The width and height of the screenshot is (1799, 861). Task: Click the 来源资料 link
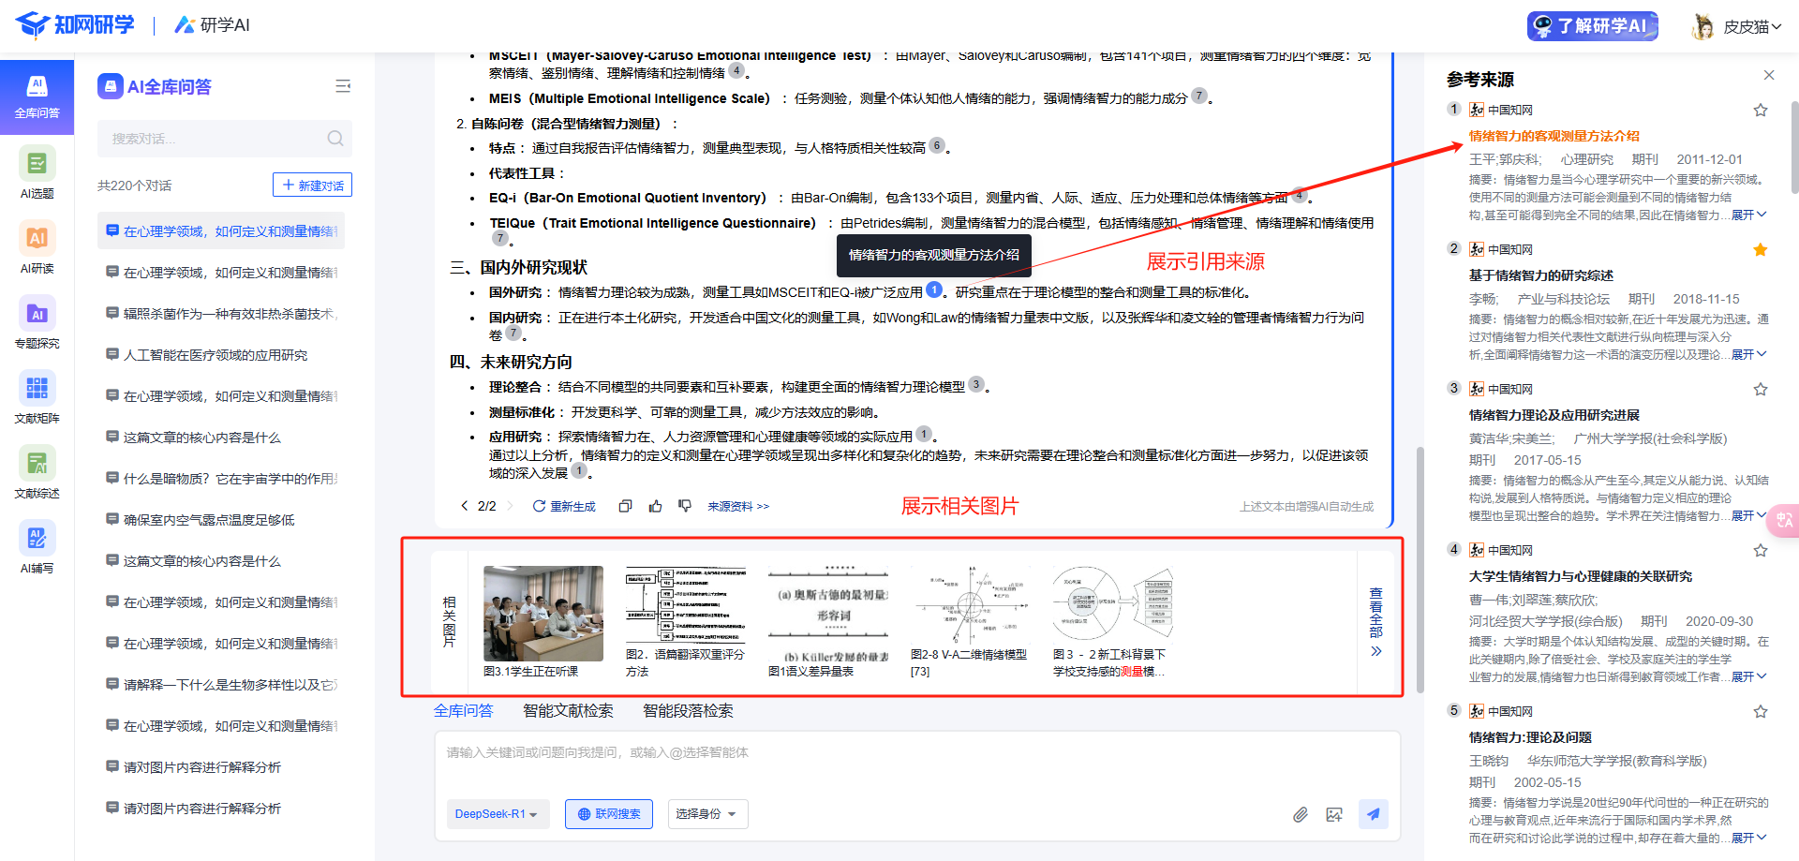click(737, 507)
